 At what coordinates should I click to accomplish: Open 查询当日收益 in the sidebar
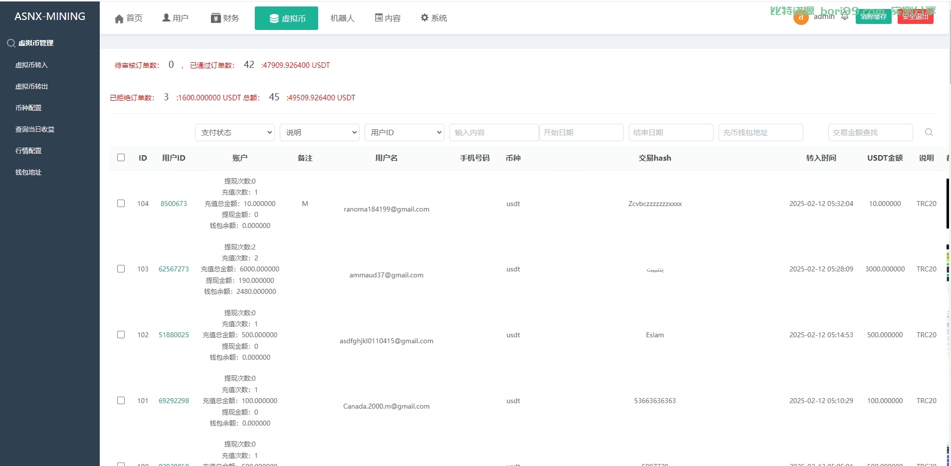[35, 129]
